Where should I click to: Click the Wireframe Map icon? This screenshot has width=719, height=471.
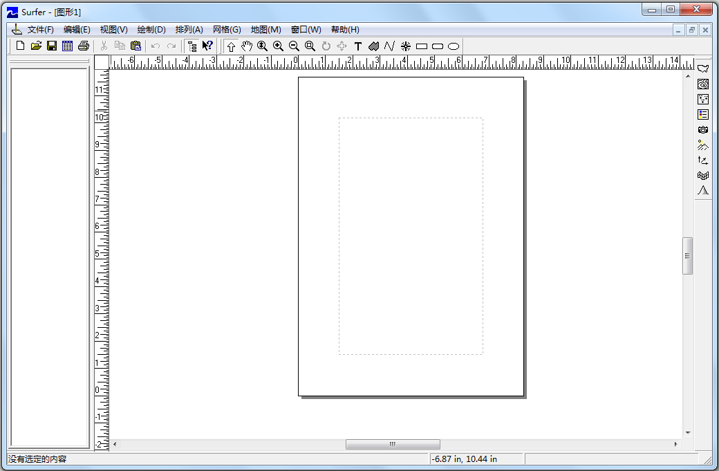[x=703, y=175]
